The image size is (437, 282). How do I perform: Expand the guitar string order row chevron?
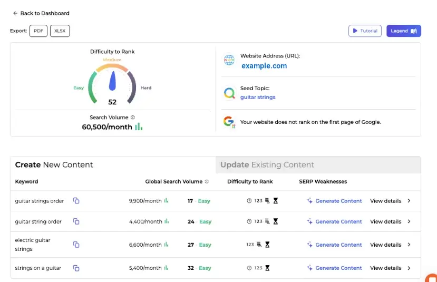click(x=409, y=221)
